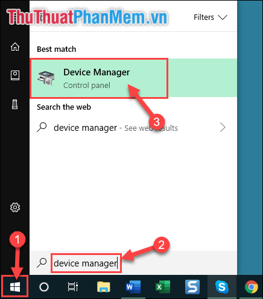Click the 'Search the web' heading text
263x299 pixels.
click(x=64, y=107)
